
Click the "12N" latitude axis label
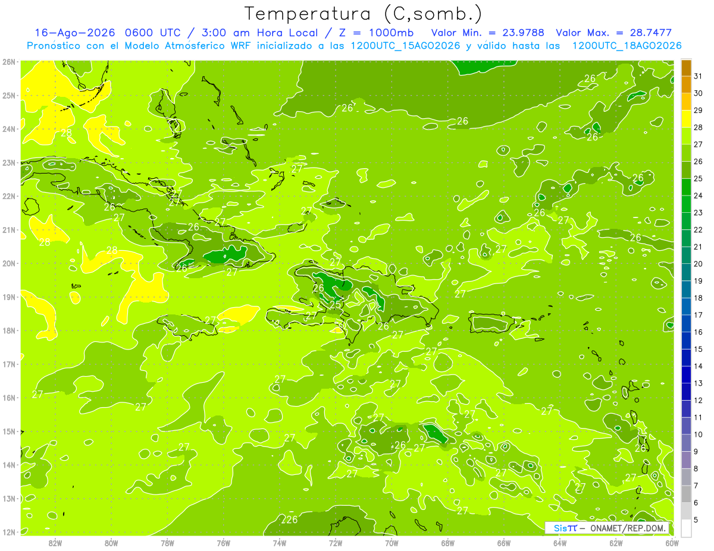[x=9, y=532]
